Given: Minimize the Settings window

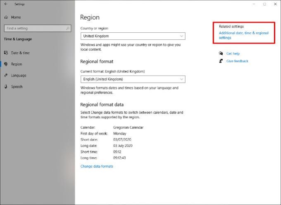Looking at the screenshot, I should click(254, 4).
